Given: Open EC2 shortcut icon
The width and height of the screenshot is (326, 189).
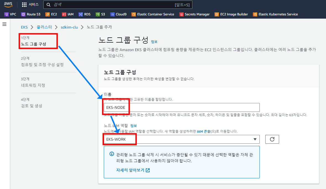Looking at the screenshot, I should point(47,14).
